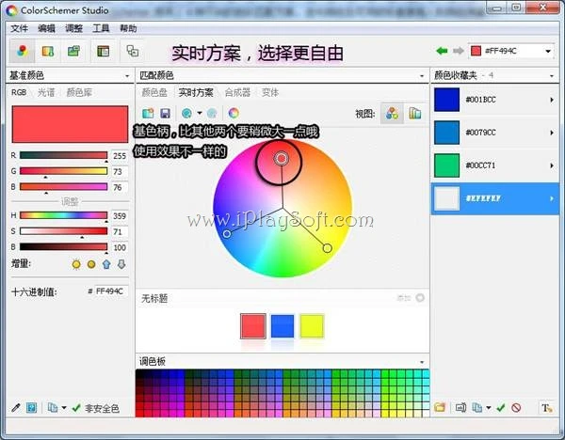Click the contrast analyzer toolbar icon
Image resolution: width=565 pixels, height=440 pixels.
(132, 51)
